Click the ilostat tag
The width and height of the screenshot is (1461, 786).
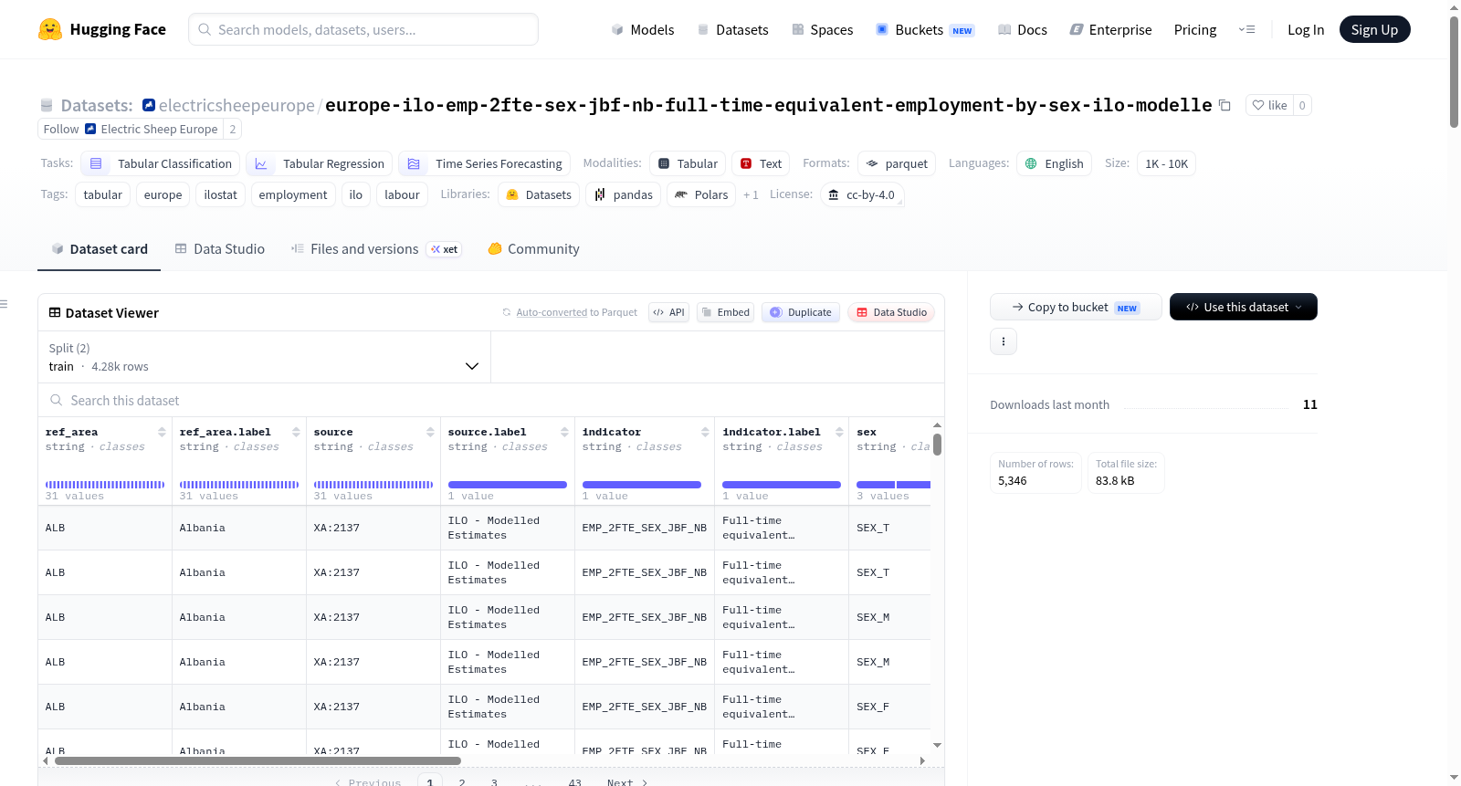[x=220, y=194]
